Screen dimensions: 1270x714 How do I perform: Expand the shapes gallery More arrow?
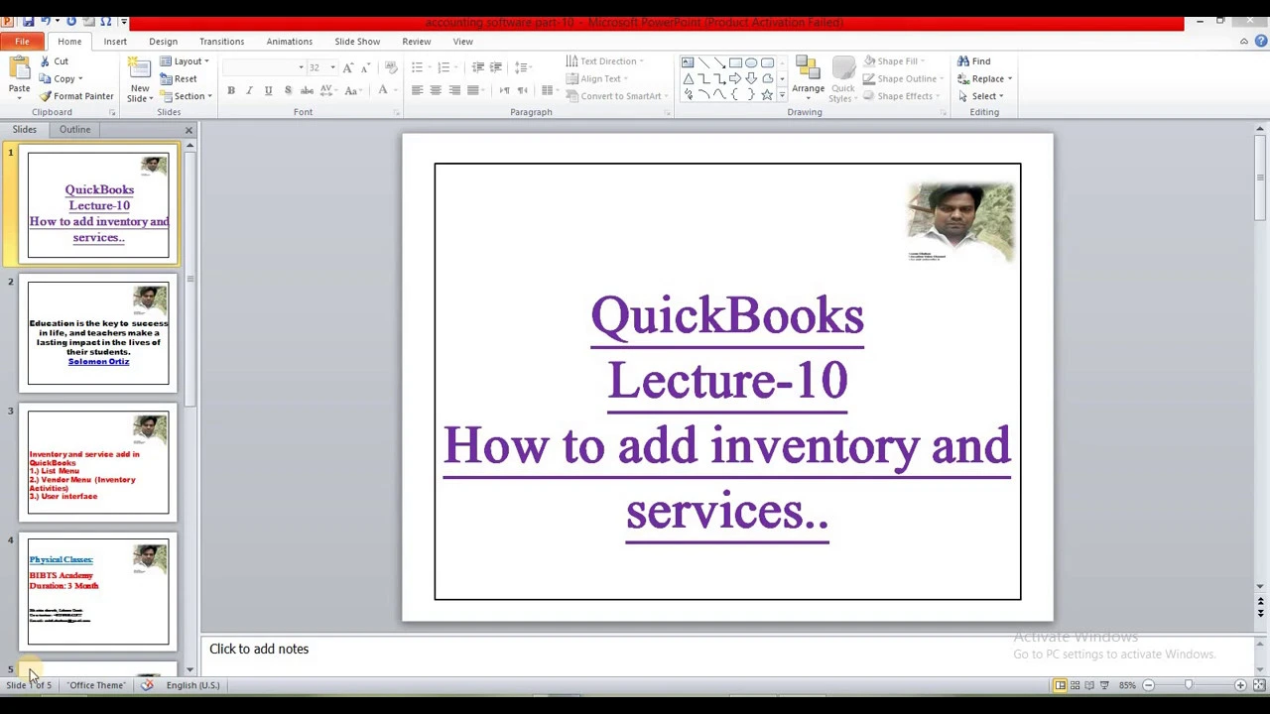[782, 95]
